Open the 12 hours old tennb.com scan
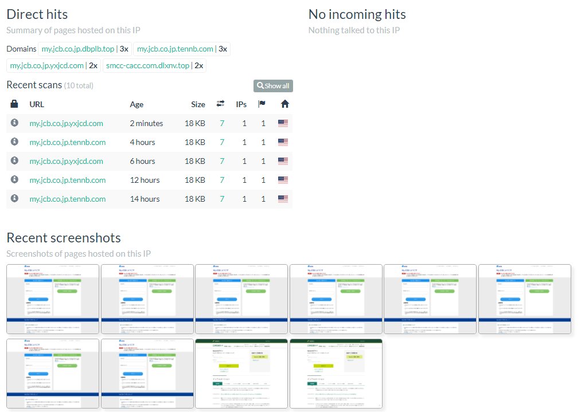 [68, 180]
